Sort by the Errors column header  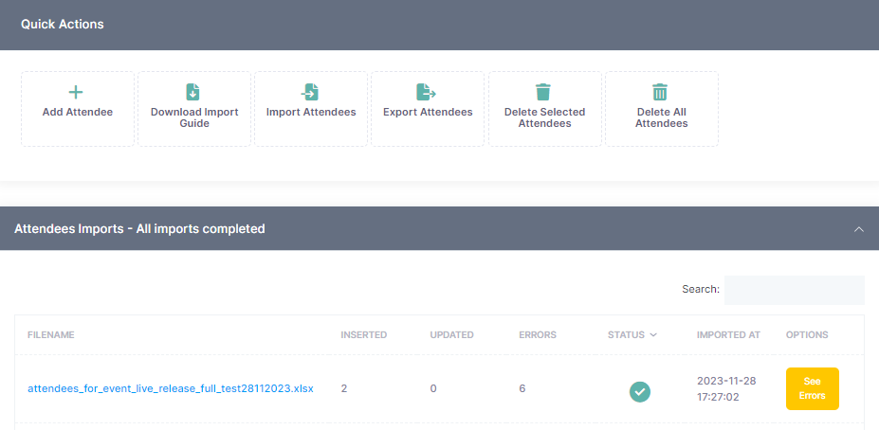[538, 335]
